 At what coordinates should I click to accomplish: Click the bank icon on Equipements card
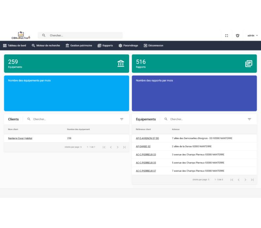click(x=121, y=64)
